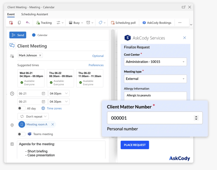217x170 pixels.
Task: Click the Client Matter Number stepper arrows
Action: tap(196, 118)
